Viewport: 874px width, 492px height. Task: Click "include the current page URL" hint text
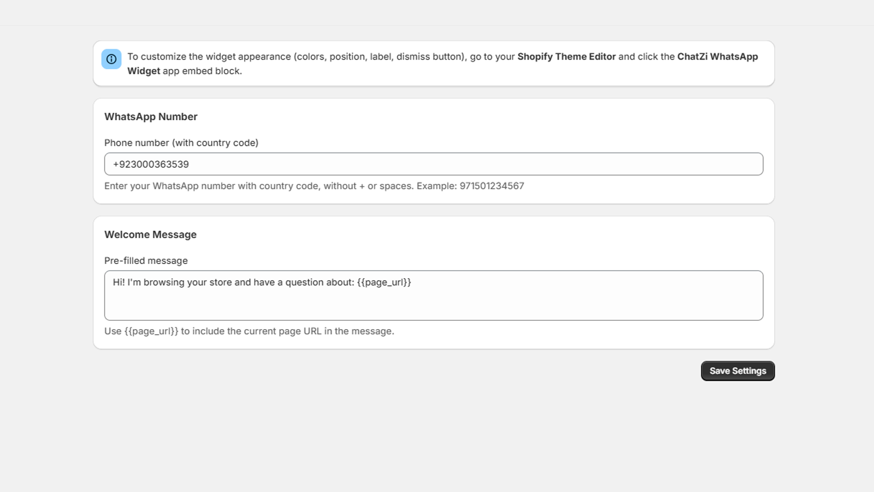coord(257,331)
